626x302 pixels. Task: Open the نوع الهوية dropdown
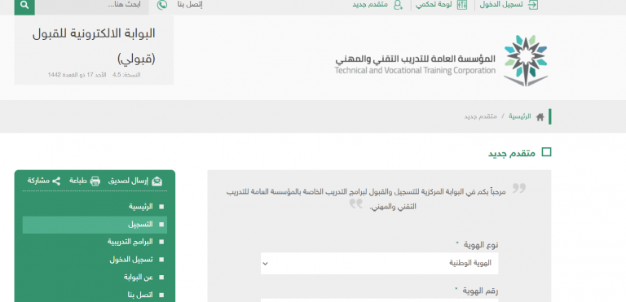[x=379, y=263]
